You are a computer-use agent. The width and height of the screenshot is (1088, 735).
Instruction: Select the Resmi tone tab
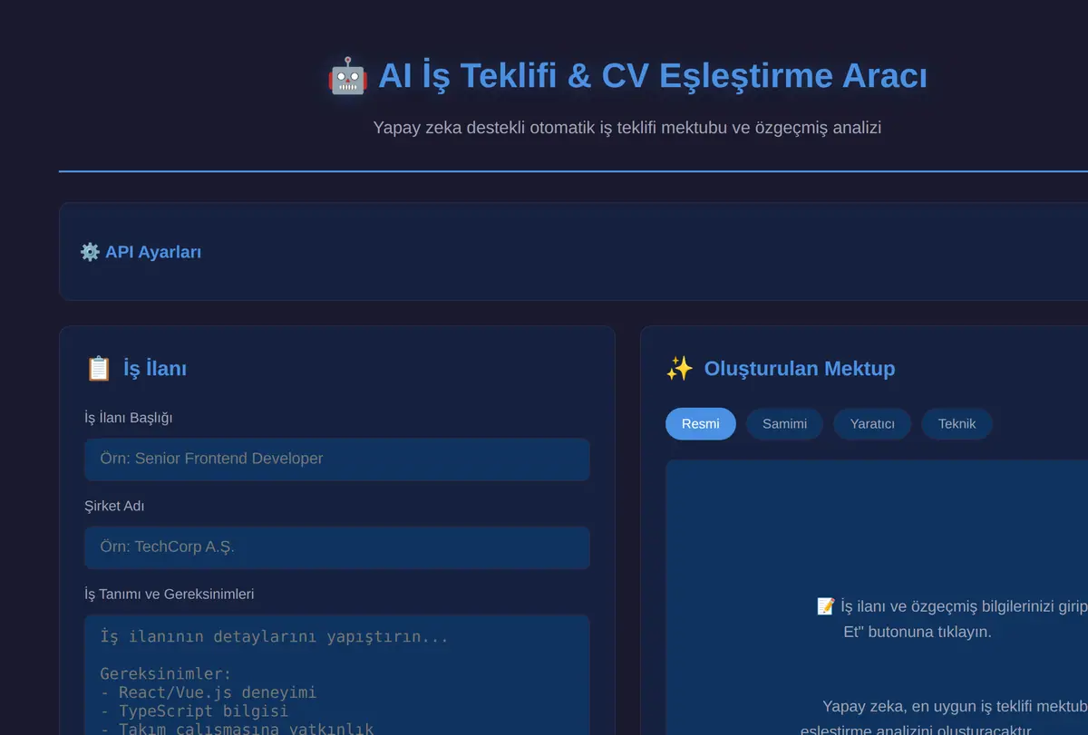click(x=701, y=423)
